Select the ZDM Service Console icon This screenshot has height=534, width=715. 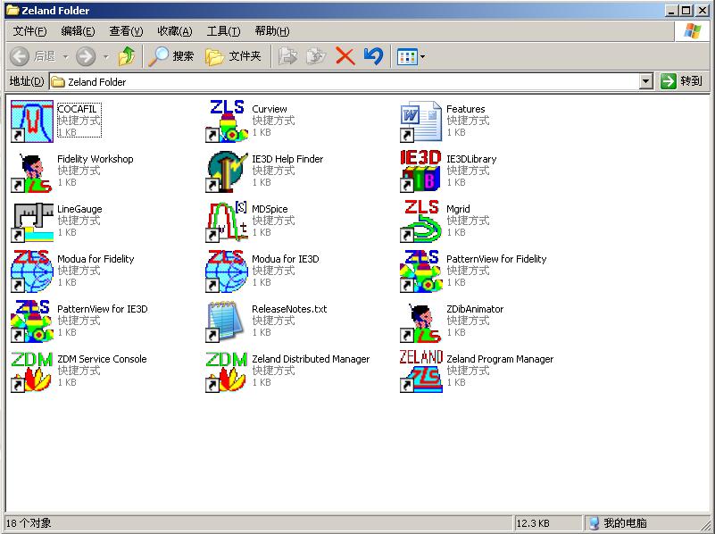(x=32, y=371)
